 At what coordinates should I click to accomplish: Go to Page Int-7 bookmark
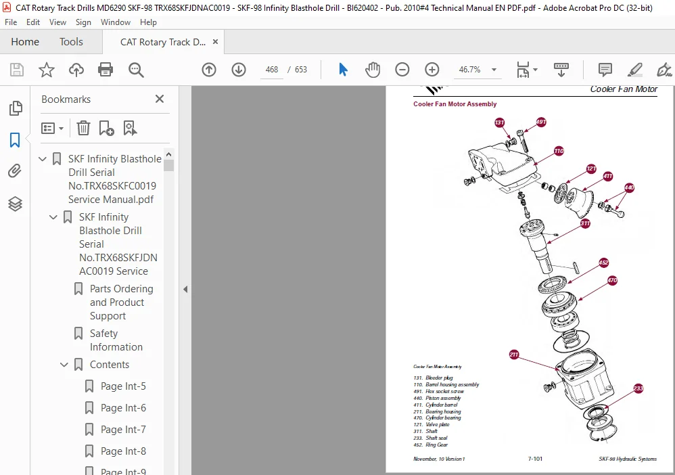pos(123,430)
